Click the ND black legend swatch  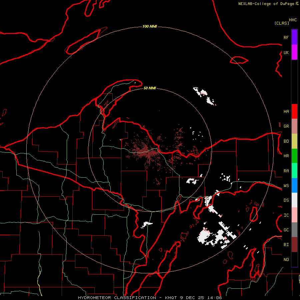(294, 259)
